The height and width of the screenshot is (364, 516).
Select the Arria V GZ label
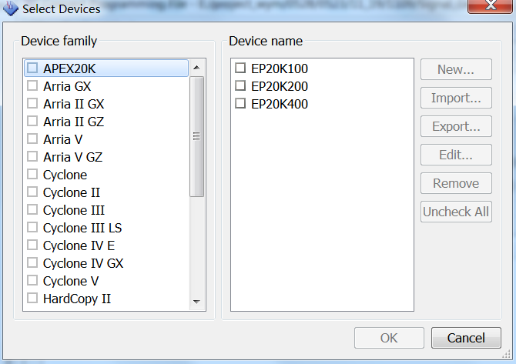point(72,158)
